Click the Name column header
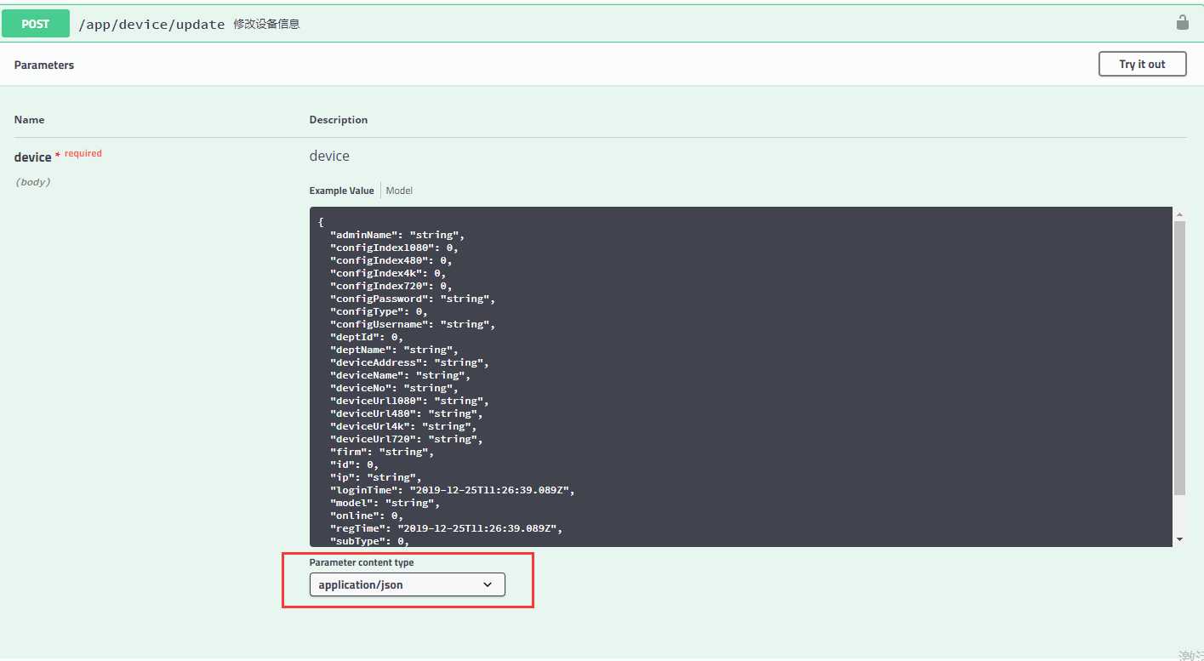Viewport: 1204px width, 661px height. pos(30,120)
